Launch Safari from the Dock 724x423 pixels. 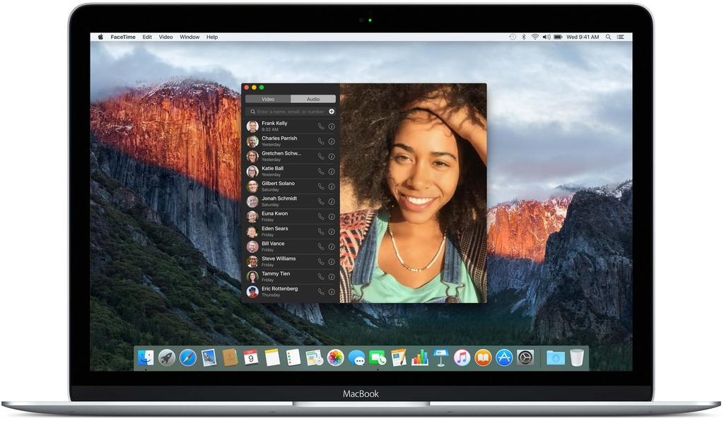click(x=188, y=357)
